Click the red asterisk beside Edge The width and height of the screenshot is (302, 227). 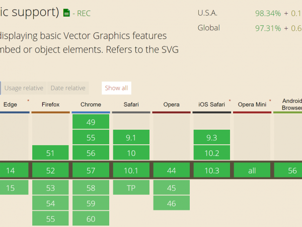[x=28, y=101]
